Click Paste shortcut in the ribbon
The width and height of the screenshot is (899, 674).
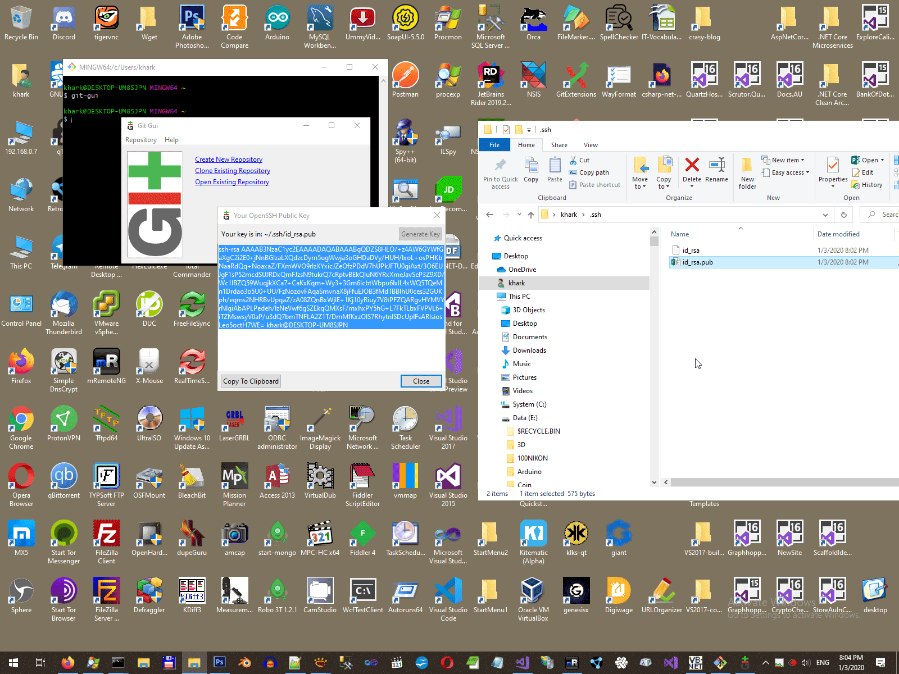click(x=594, y=185)
